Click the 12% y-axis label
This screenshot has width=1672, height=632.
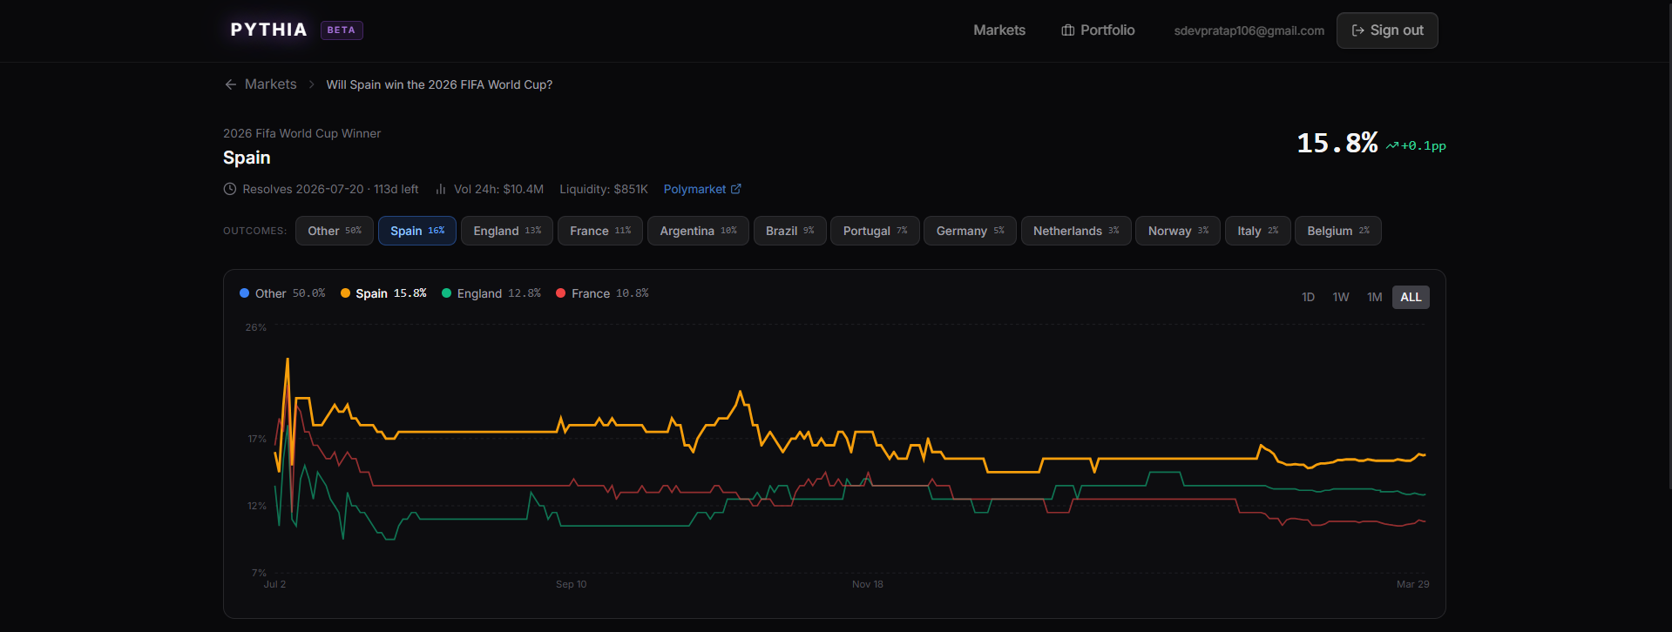tap(256, 506)
